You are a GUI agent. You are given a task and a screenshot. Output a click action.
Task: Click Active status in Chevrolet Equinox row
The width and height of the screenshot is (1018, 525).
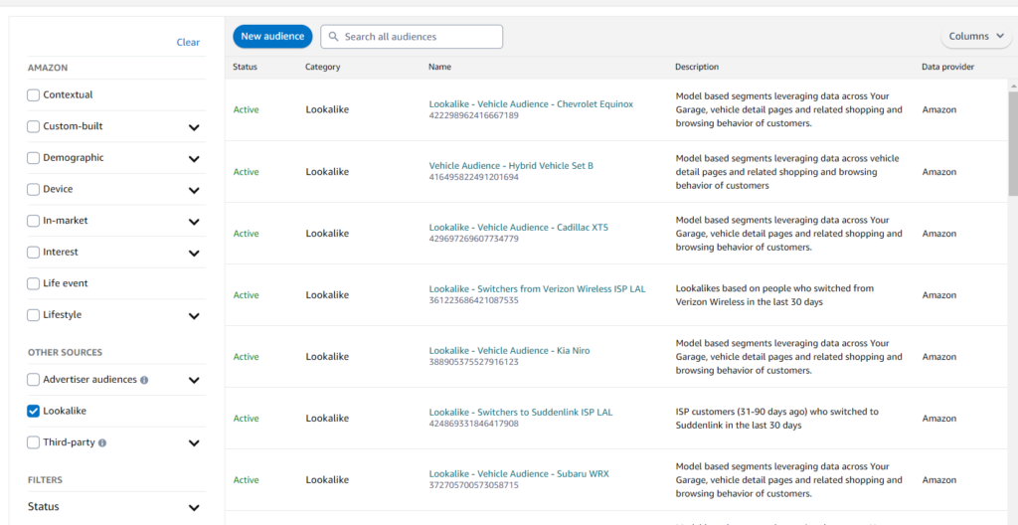point(247,109)
